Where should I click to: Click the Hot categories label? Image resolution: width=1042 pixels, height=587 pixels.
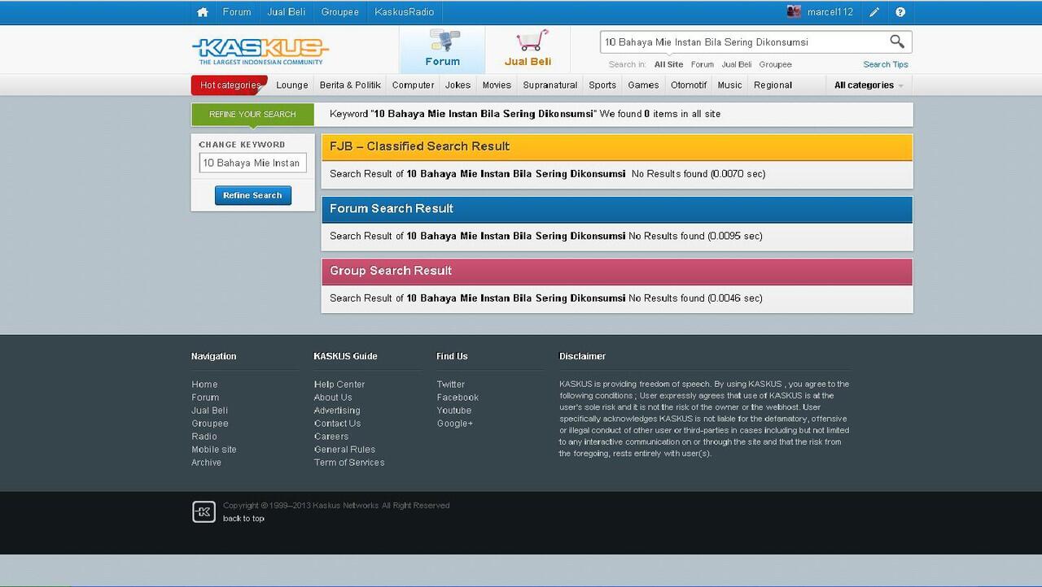[230, 85]
